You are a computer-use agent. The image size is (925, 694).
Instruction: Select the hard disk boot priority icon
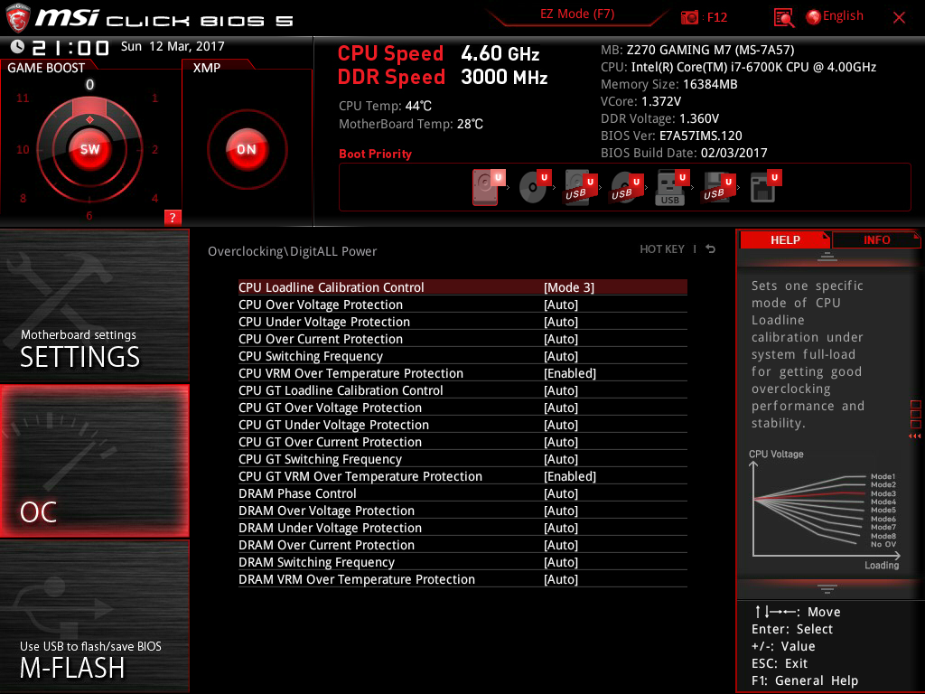coord(489,187)
